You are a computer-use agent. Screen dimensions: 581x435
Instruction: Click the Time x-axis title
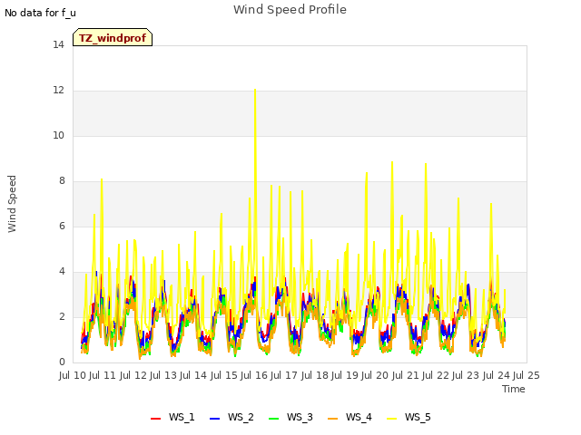514,389
